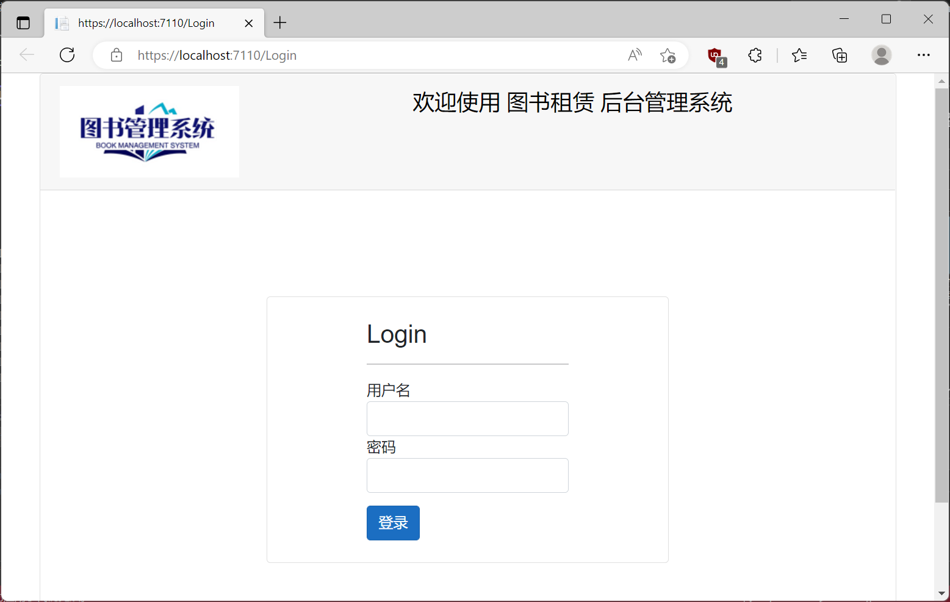Click the page scrollbar down arrow
Screen dimensions: 950x602
pyautogui.click(x=941, y=593)
